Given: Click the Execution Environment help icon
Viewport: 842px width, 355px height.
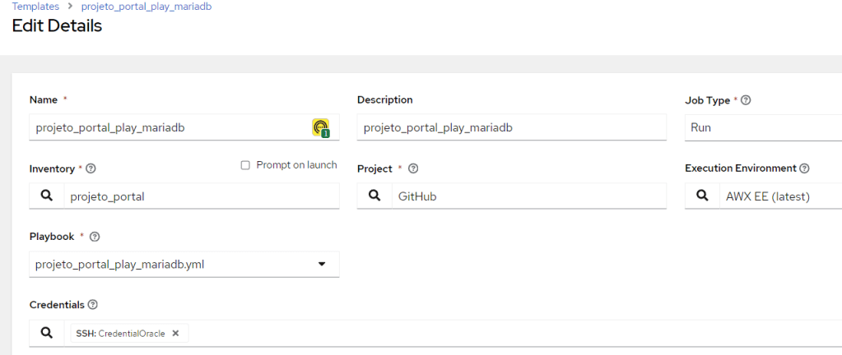Looking at the screenshot, I should click(804, 168).
